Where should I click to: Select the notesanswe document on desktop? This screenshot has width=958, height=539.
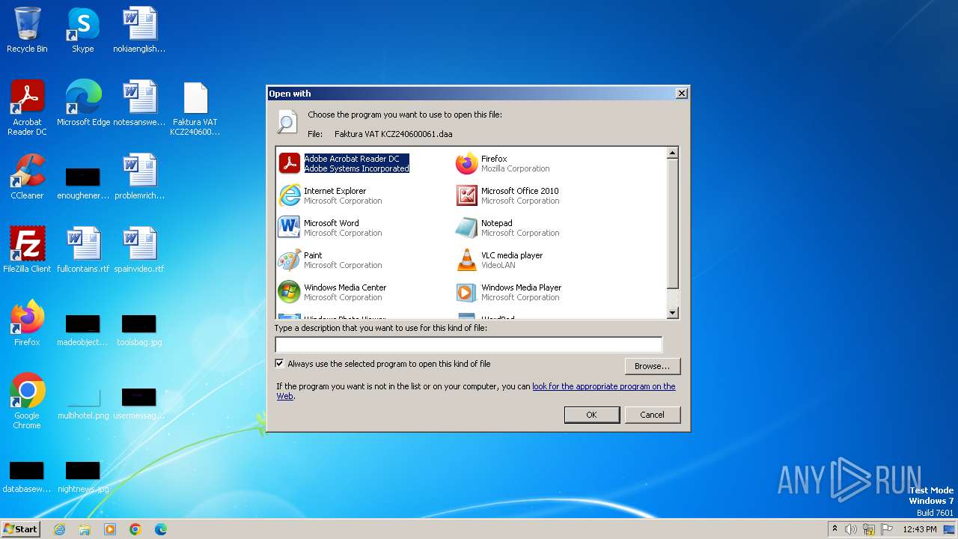coord(139,103)
